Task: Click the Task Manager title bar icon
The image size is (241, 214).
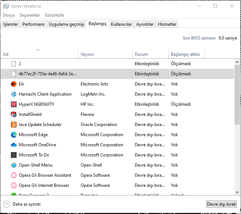Action: coord(6,6)
